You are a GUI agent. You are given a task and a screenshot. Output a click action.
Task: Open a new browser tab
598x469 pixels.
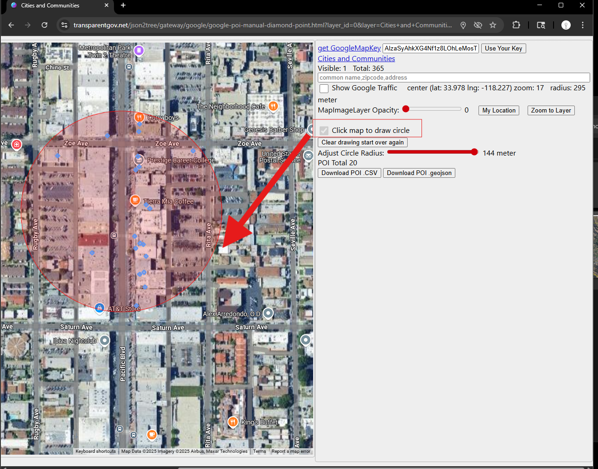click(x=123, y=6)
